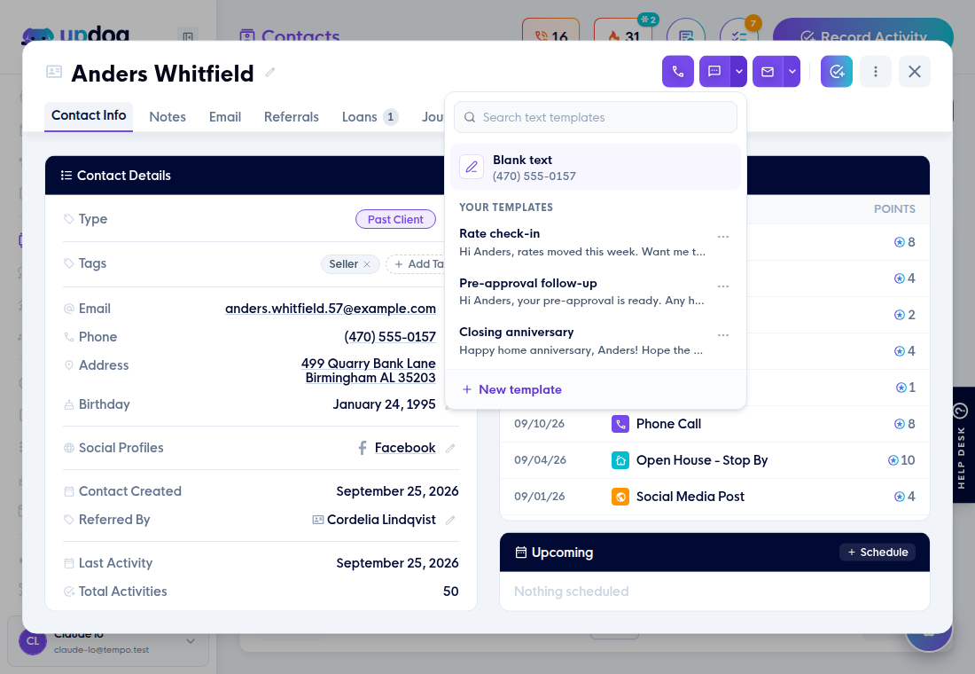Click the Add Tag button
This screenshot has width=975, height=674.
[x=416, y=264]
